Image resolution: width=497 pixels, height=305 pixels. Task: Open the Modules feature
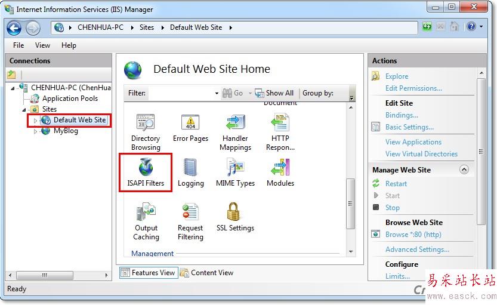pyautogui.click(x=280, y=172)
